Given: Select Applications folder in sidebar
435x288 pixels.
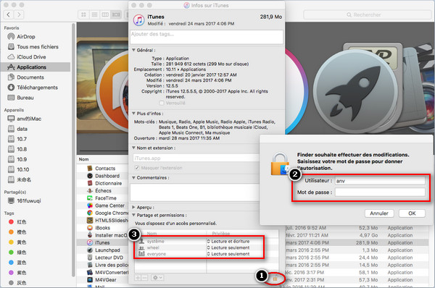Looking at the screenshot, I should click(x=36, y=67).
